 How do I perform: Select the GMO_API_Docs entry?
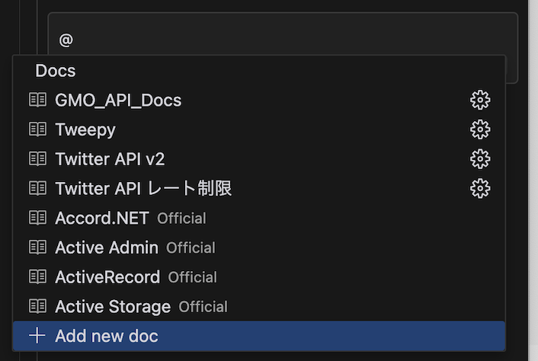tap(259, 100)
